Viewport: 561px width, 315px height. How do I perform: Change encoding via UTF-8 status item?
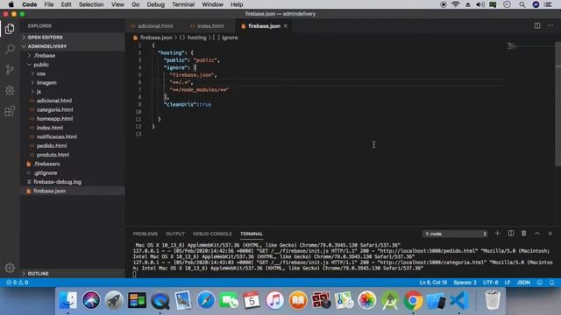click(490, 283)
